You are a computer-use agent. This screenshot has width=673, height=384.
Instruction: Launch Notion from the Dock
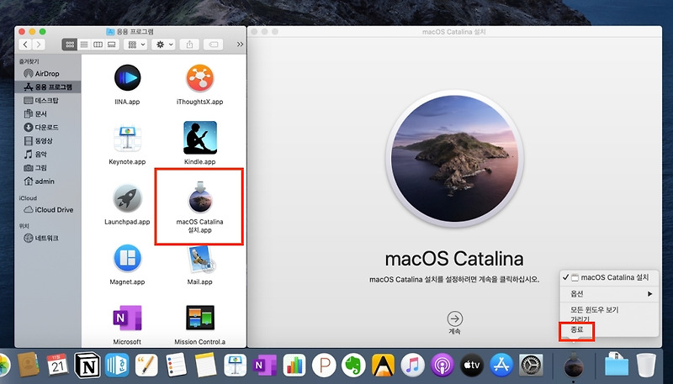tap(87, 366)
